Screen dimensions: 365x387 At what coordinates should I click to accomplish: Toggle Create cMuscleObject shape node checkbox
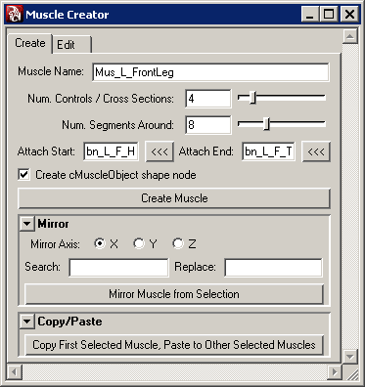click(23, 175)
